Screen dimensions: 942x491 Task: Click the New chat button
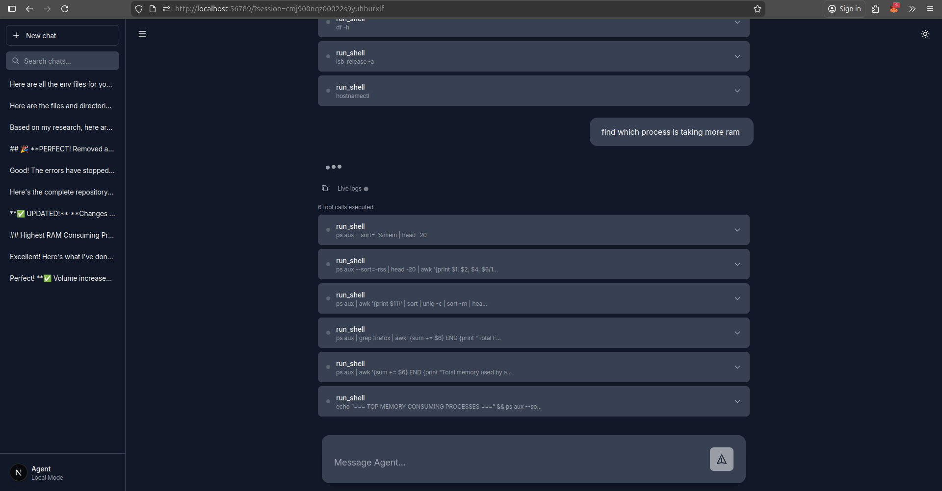[62, 35]
